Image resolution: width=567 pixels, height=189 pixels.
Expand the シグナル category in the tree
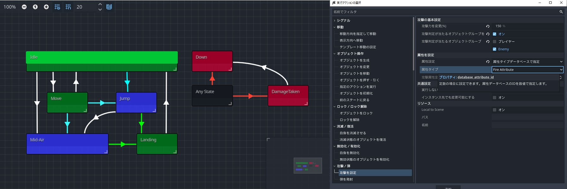(335, 20)
